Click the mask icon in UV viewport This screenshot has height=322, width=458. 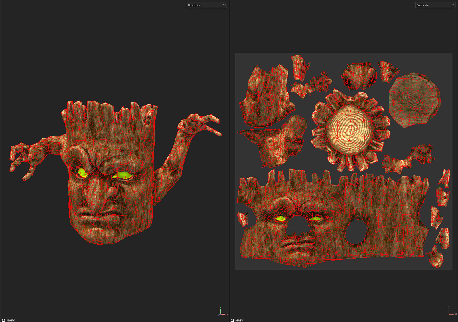coord(232,320)
